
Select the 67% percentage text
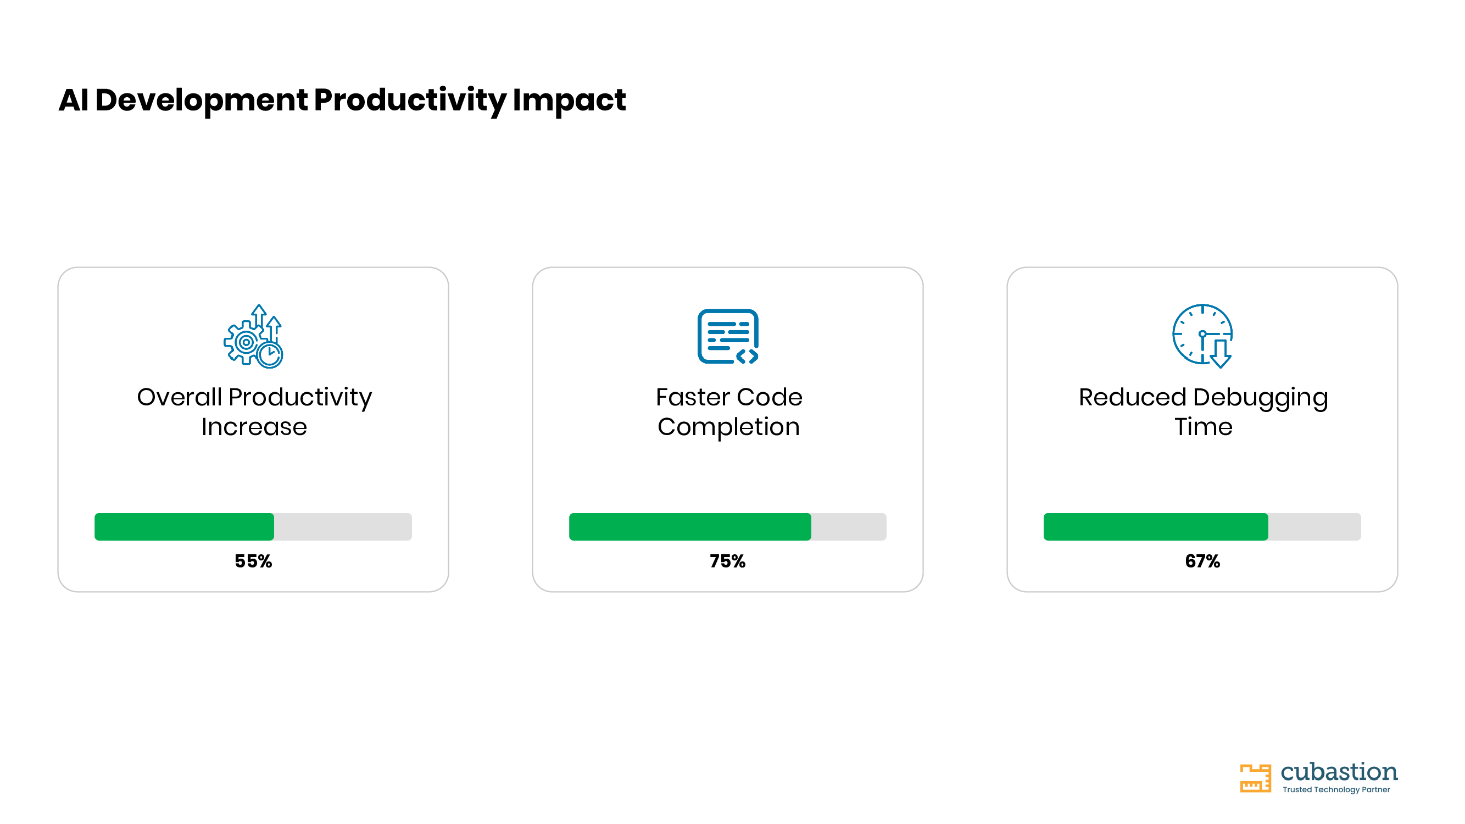click(1202, 561)
